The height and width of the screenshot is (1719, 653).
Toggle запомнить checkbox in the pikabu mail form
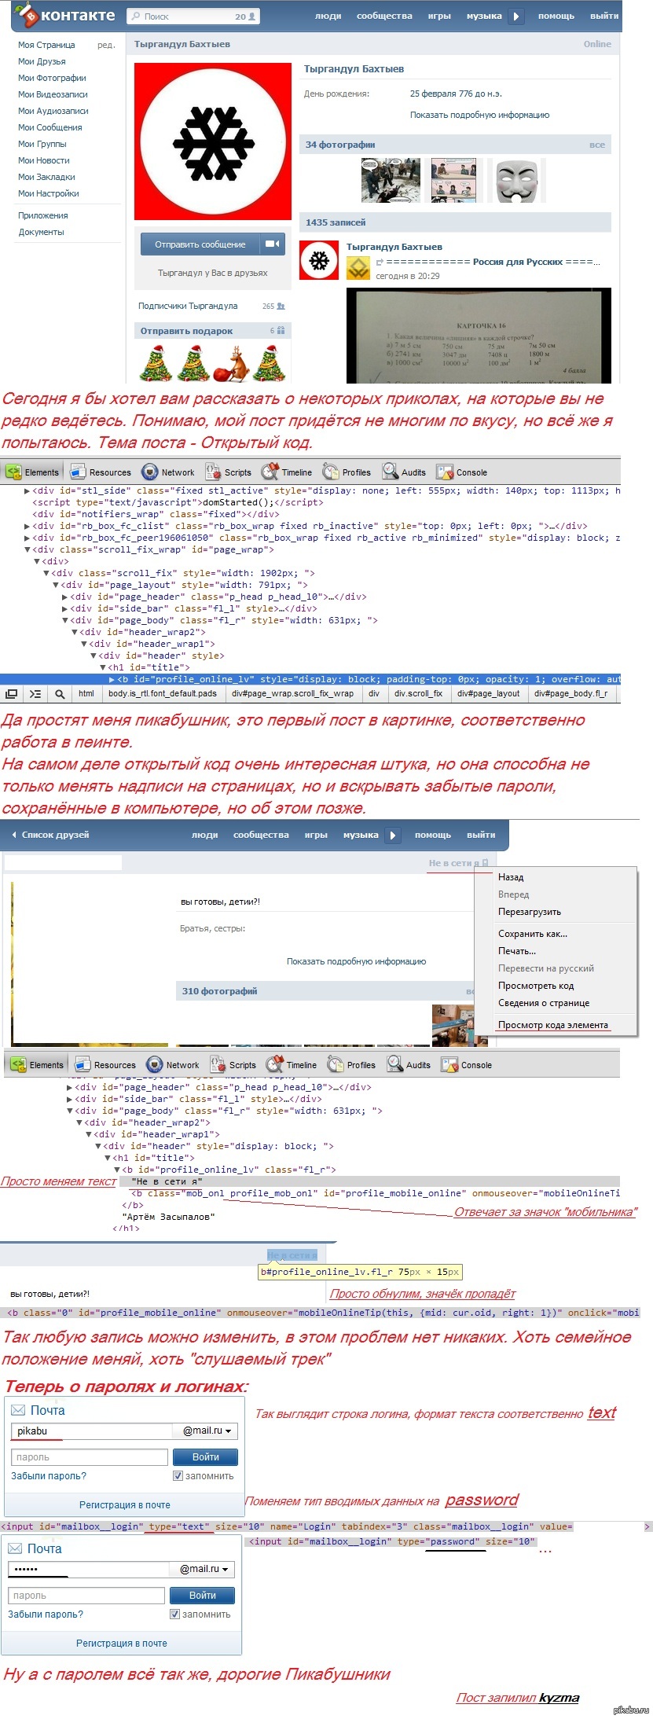(x=177, y=1476)
